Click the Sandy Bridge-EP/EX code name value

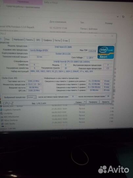point(39,50)
